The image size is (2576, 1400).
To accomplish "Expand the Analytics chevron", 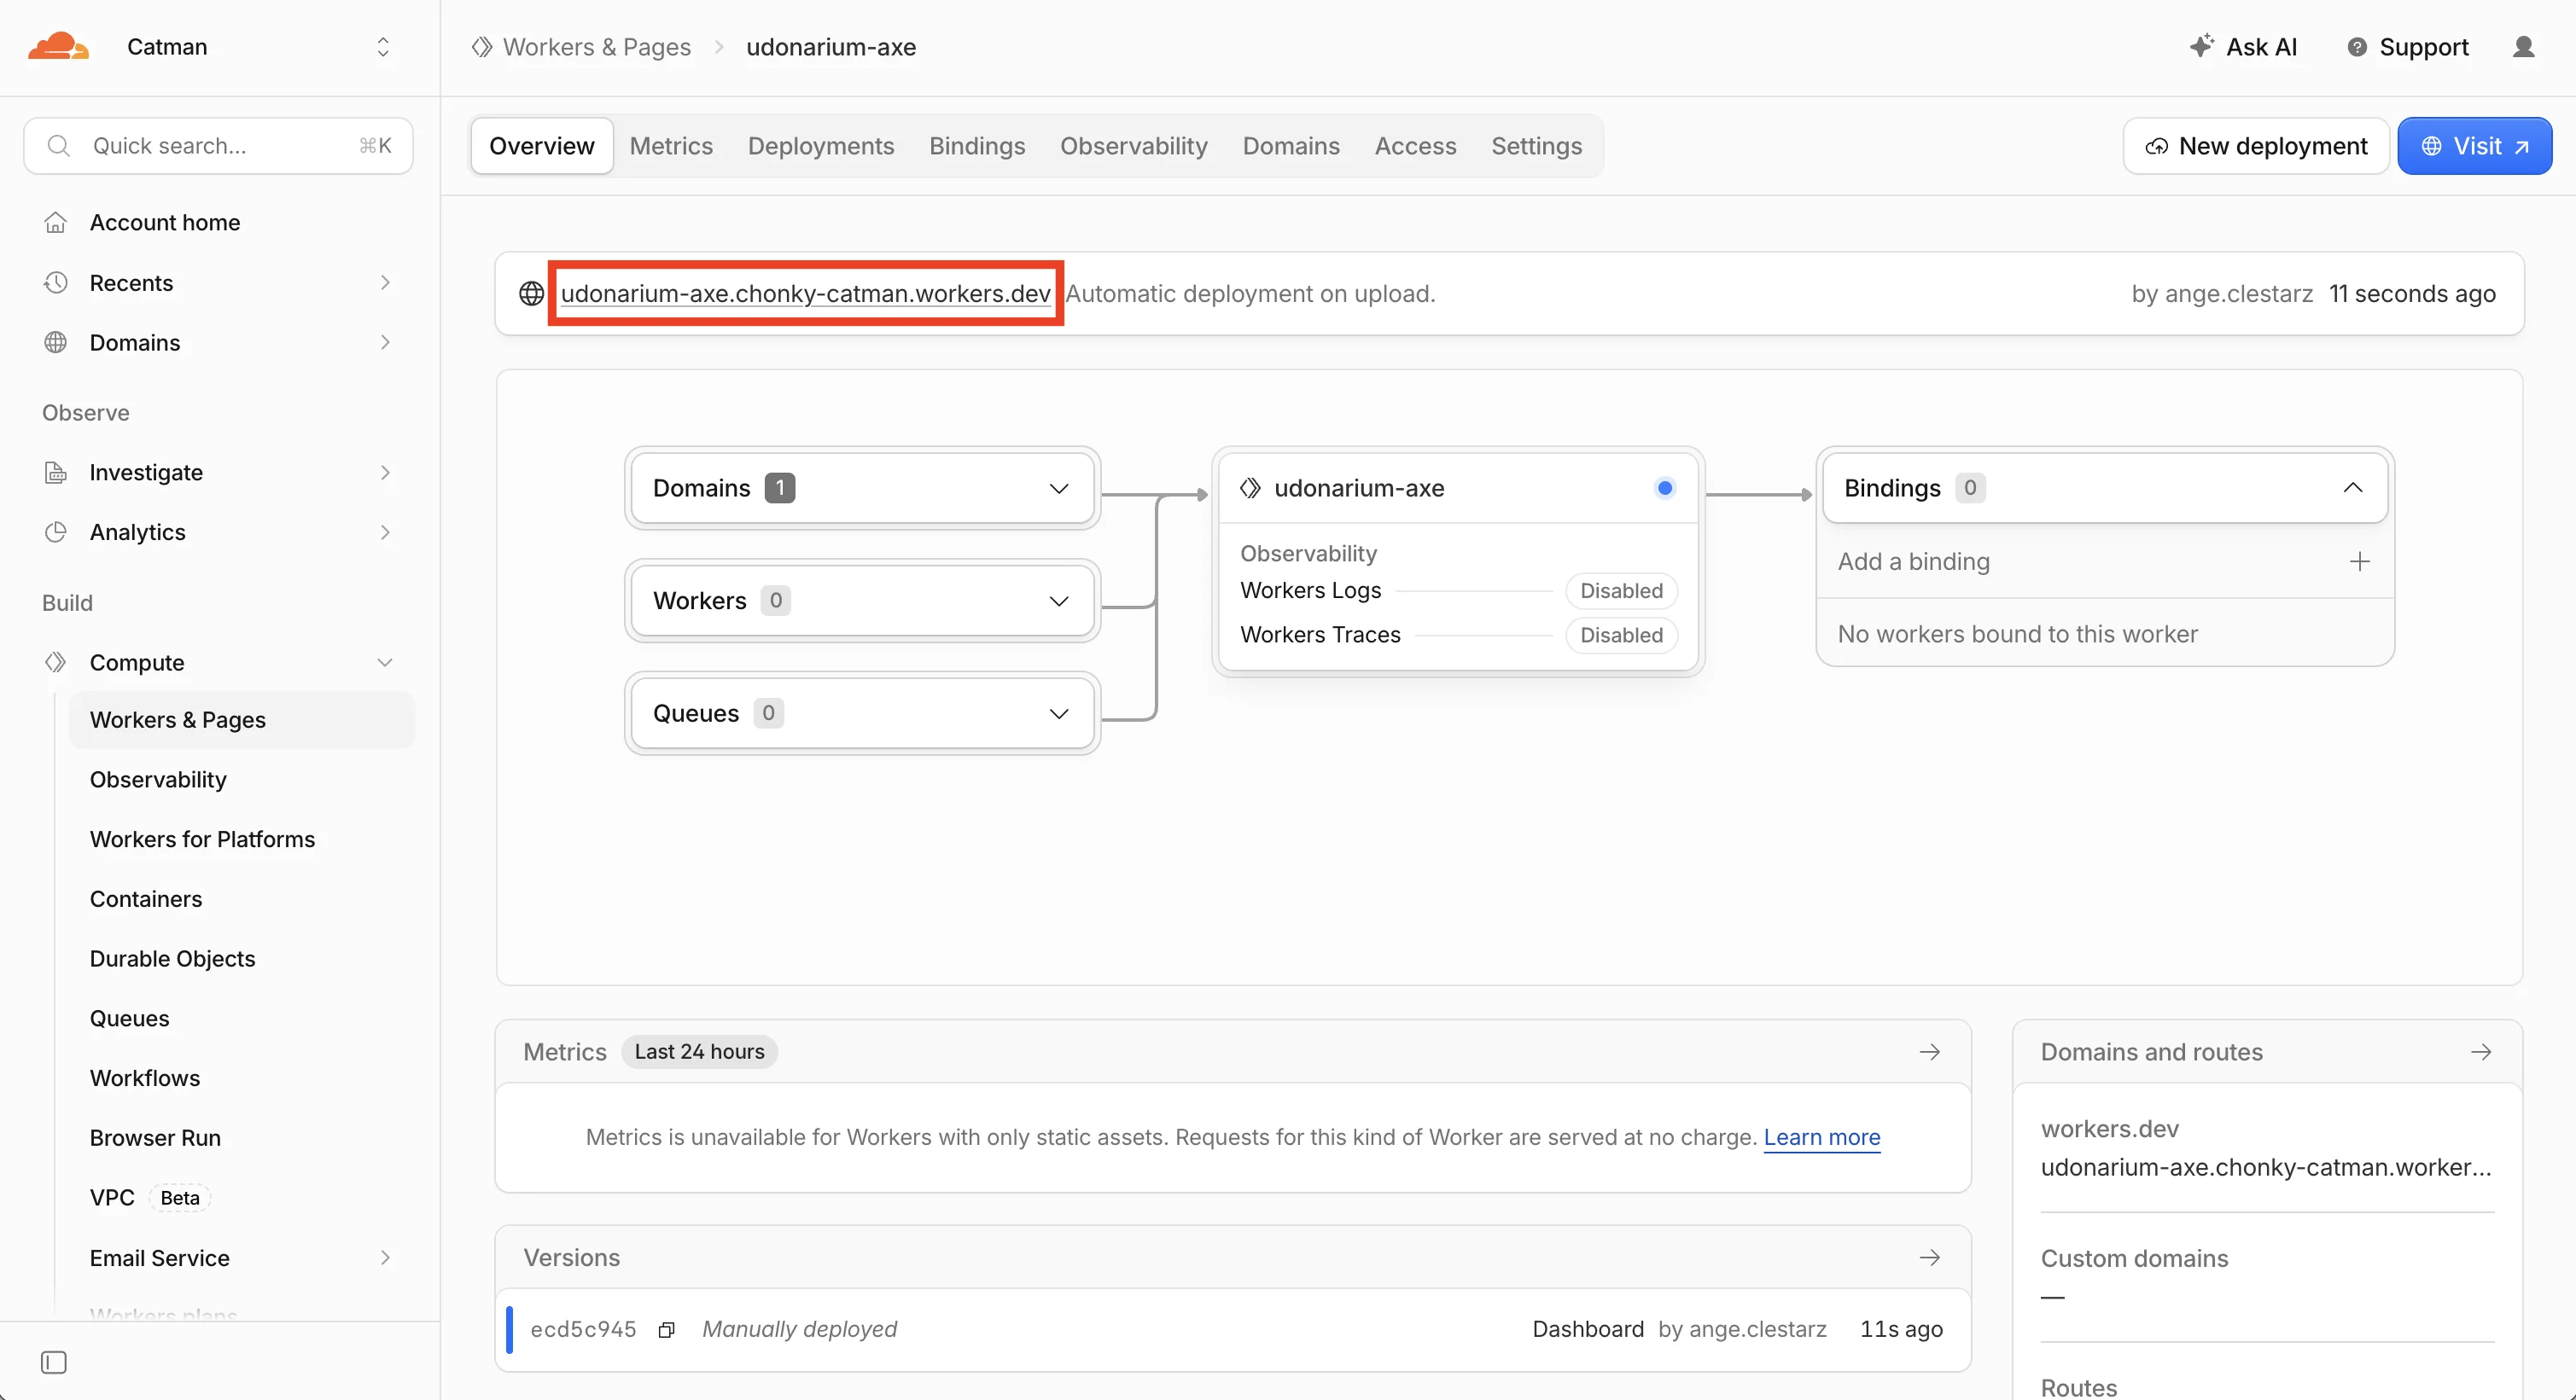I will pos(385,532).
